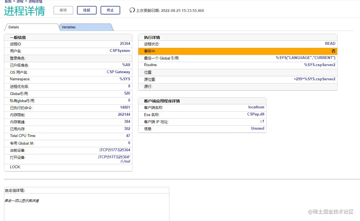Click the executed commands value 14801
This screenshot has width=360, height=221.
click(125, 107)
